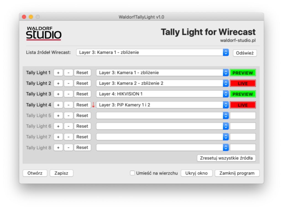Open Tally Light 5 empty source dropdown

[163, 116]
